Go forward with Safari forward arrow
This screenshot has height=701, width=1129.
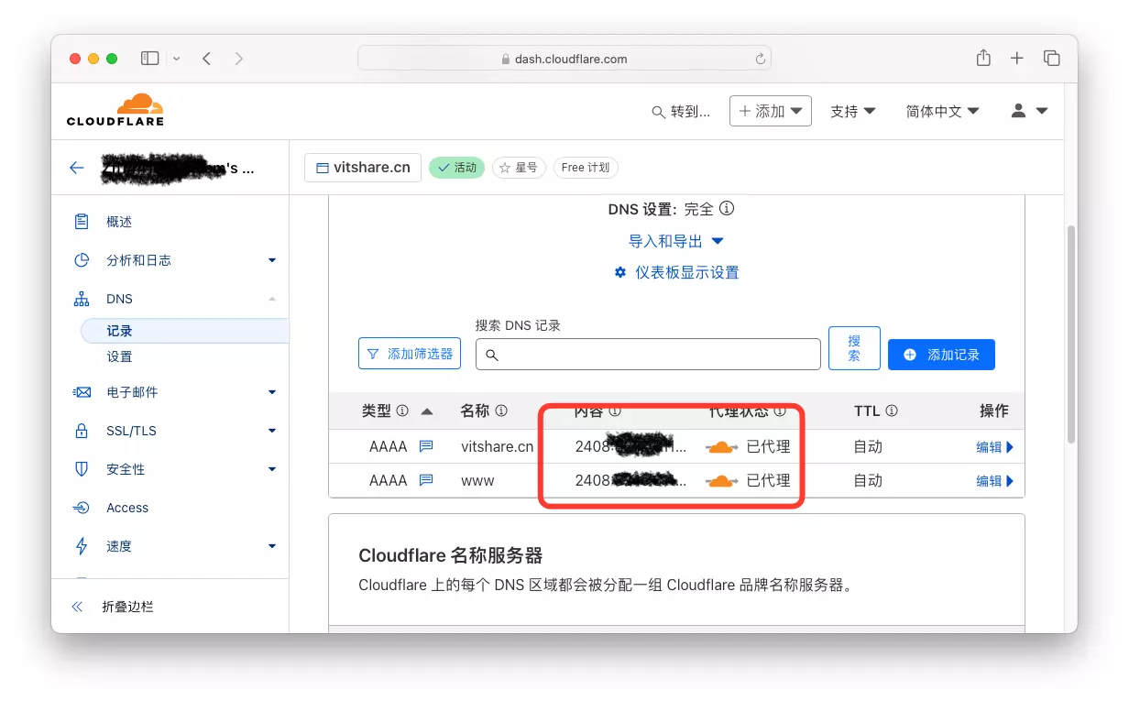coord(238,58)
